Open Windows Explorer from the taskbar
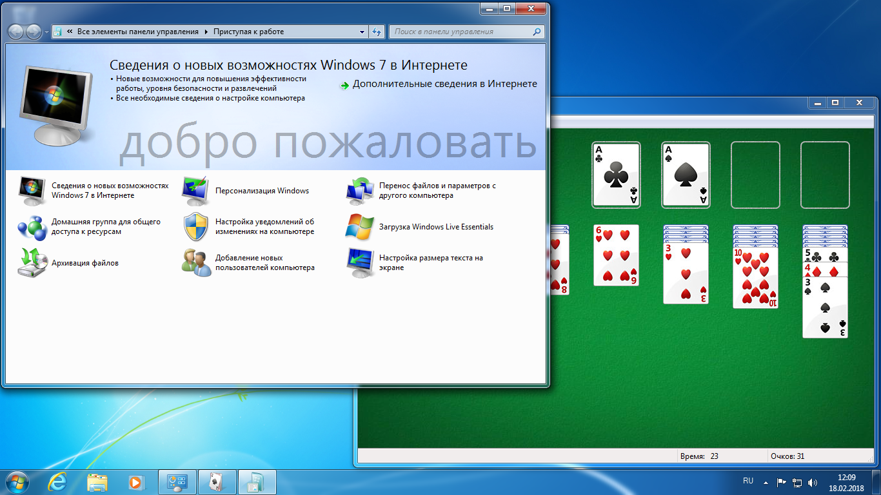This screenshot has width=881, height=495. click(x=97, y=481)
